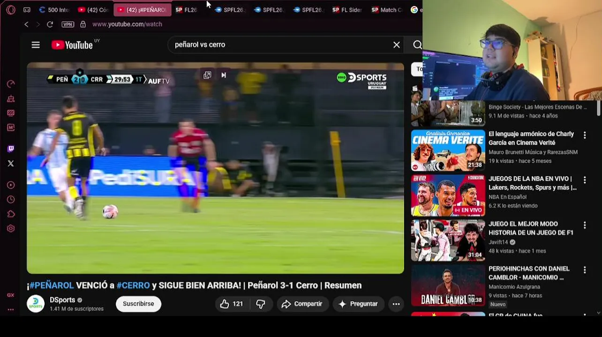This screenshot has height=337, width=602.
Task: Click the video pop-out icon atop player
Action: click(x=207, y=75)
